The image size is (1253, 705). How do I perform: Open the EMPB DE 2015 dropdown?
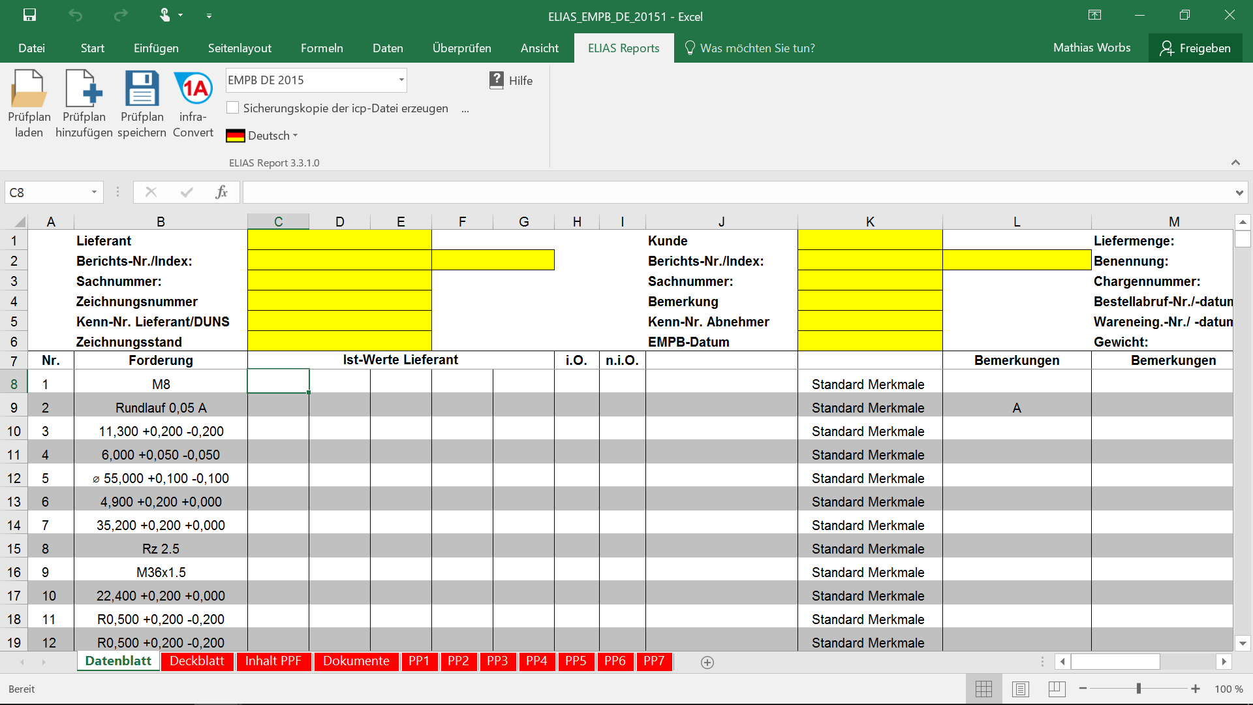(401, 80)
